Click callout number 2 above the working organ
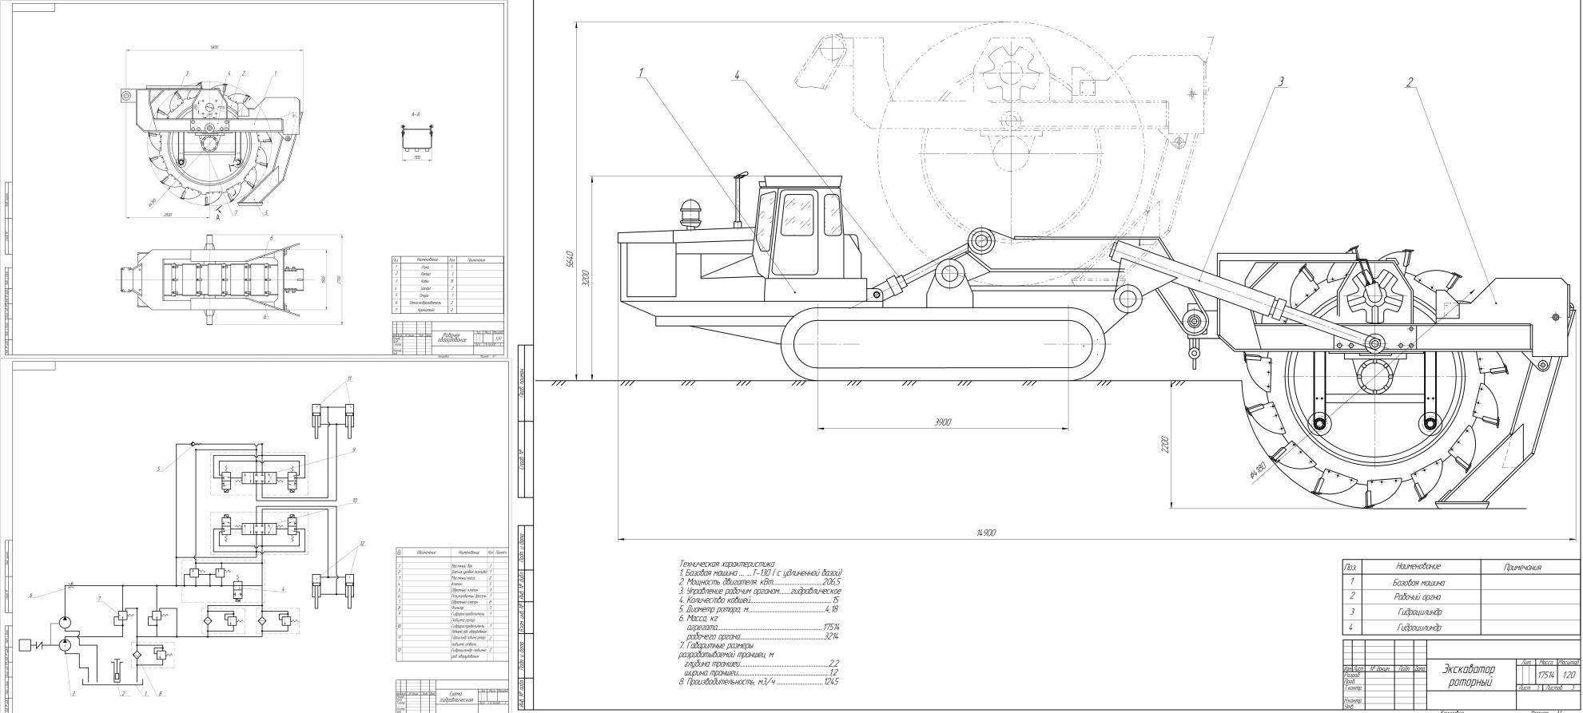 point(1410,81)
